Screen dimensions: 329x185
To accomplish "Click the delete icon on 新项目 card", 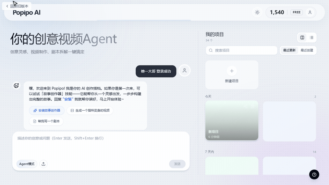I will 253,107.
